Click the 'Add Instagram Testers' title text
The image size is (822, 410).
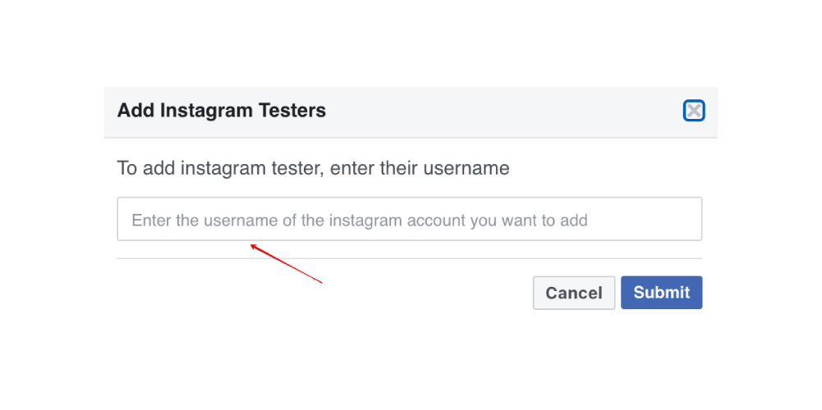coord(222,111)
